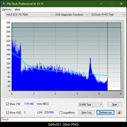
Task: Click the orange info icon button
Action: click(x=119, y=113)
